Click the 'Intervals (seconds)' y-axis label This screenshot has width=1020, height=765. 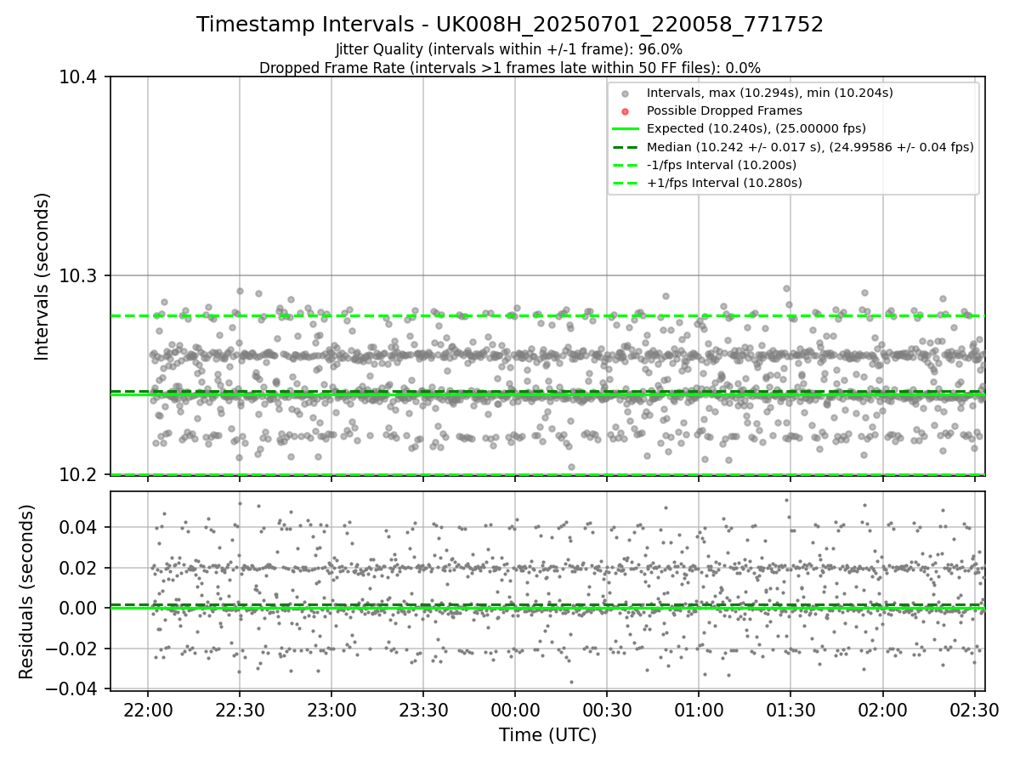click(x=42, y=275)
